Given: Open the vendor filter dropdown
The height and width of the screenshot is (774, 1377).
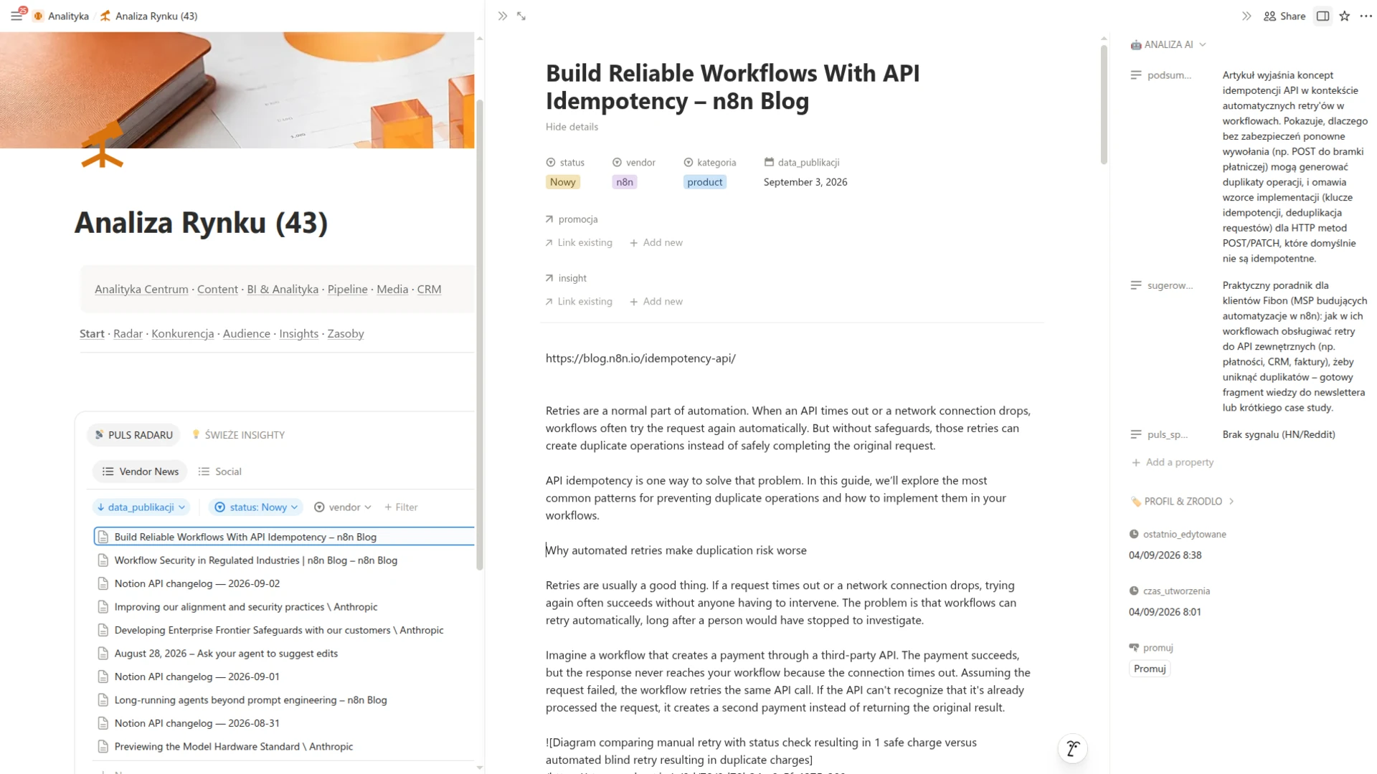Looking at the screenshot, I should click(343, 507).
